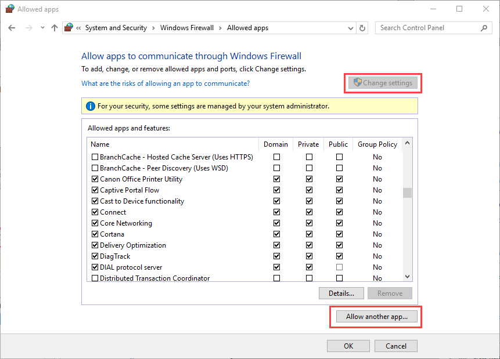Click the Back navigation arrow
Viewport: 500px width, 359px height.
(x=12, y=28)
